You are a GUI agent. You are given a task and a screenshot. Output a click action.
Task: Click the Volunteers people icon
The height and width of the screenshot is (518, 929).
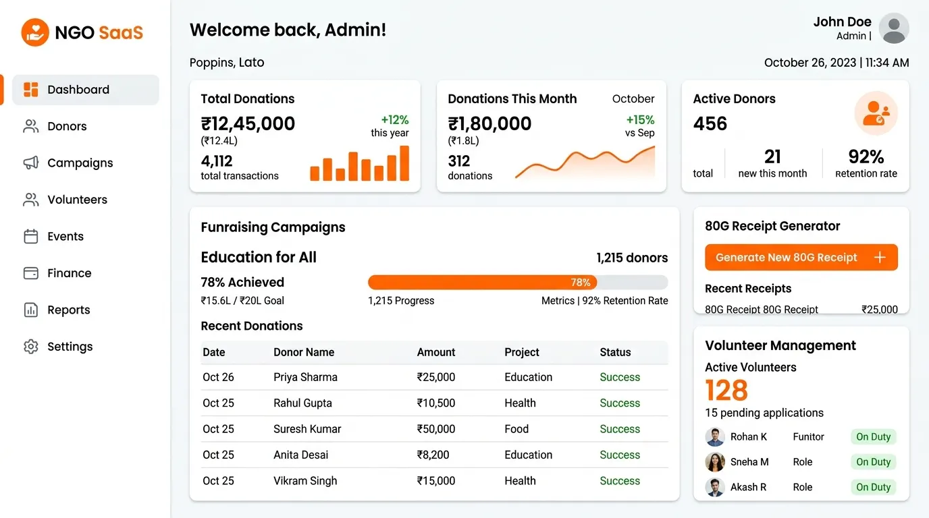31,200
